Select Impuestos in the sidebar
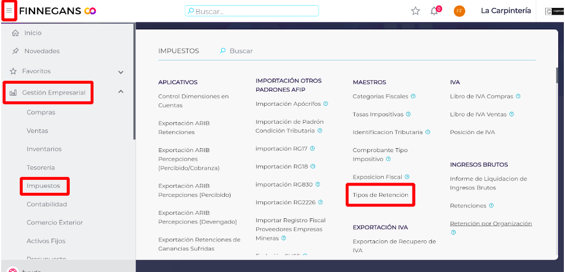This screenshot has height=272, width=565. point(43,186)
